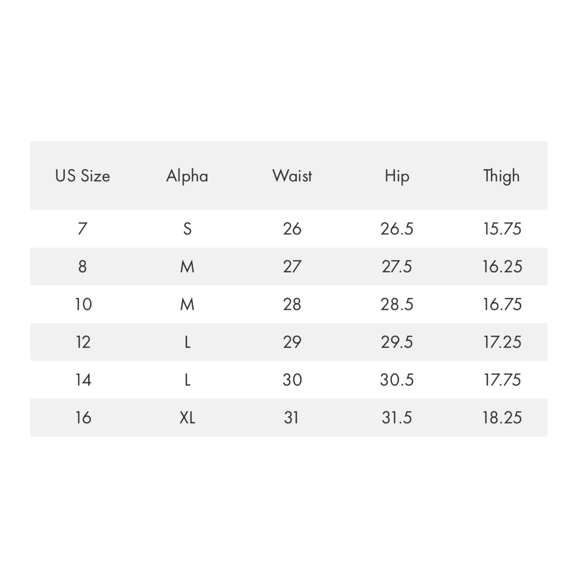The image size is (578, 578).
Task: Select the Alpha column header
Action: tap(187, 176)
